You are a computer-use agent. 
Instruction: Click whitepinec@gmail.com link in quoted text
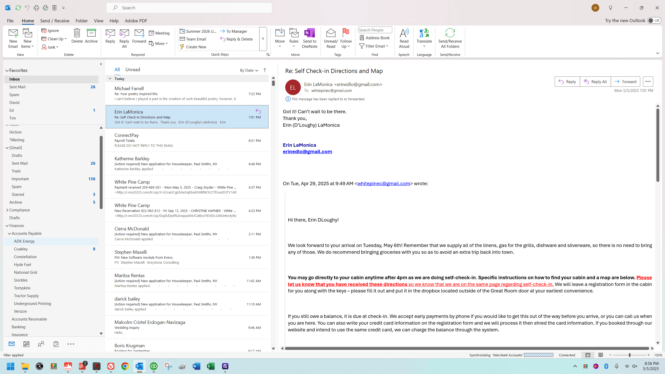click(x=383, y=183)
